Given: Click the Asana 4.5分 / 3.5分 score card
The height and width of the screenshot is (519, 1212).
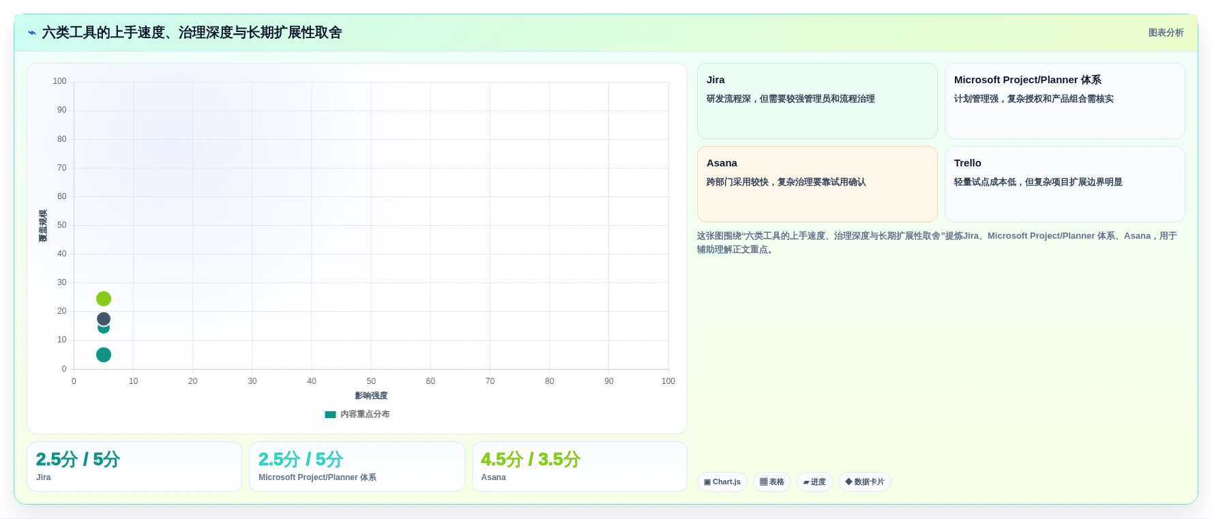Looking at the screenshot, I should point(580,466).
